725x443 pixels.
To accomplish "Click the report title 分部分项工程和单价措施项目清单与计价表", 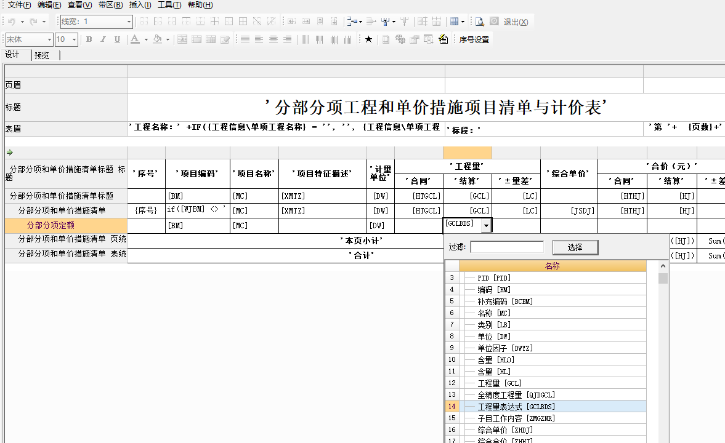I will click(x=435, y=108).
